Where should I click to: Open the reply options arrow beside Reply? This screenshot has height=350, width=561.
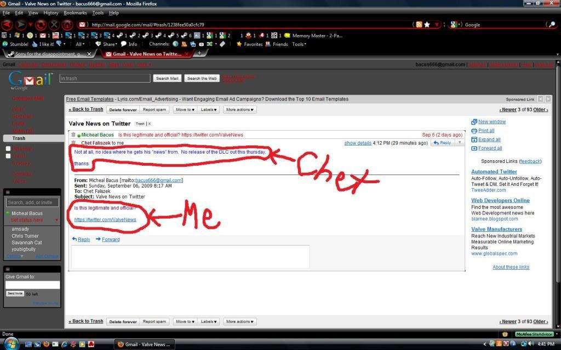[x=460, y=143]
